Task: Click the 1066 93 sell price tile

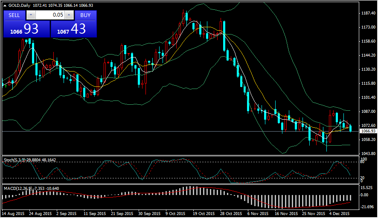Action: 26,29
